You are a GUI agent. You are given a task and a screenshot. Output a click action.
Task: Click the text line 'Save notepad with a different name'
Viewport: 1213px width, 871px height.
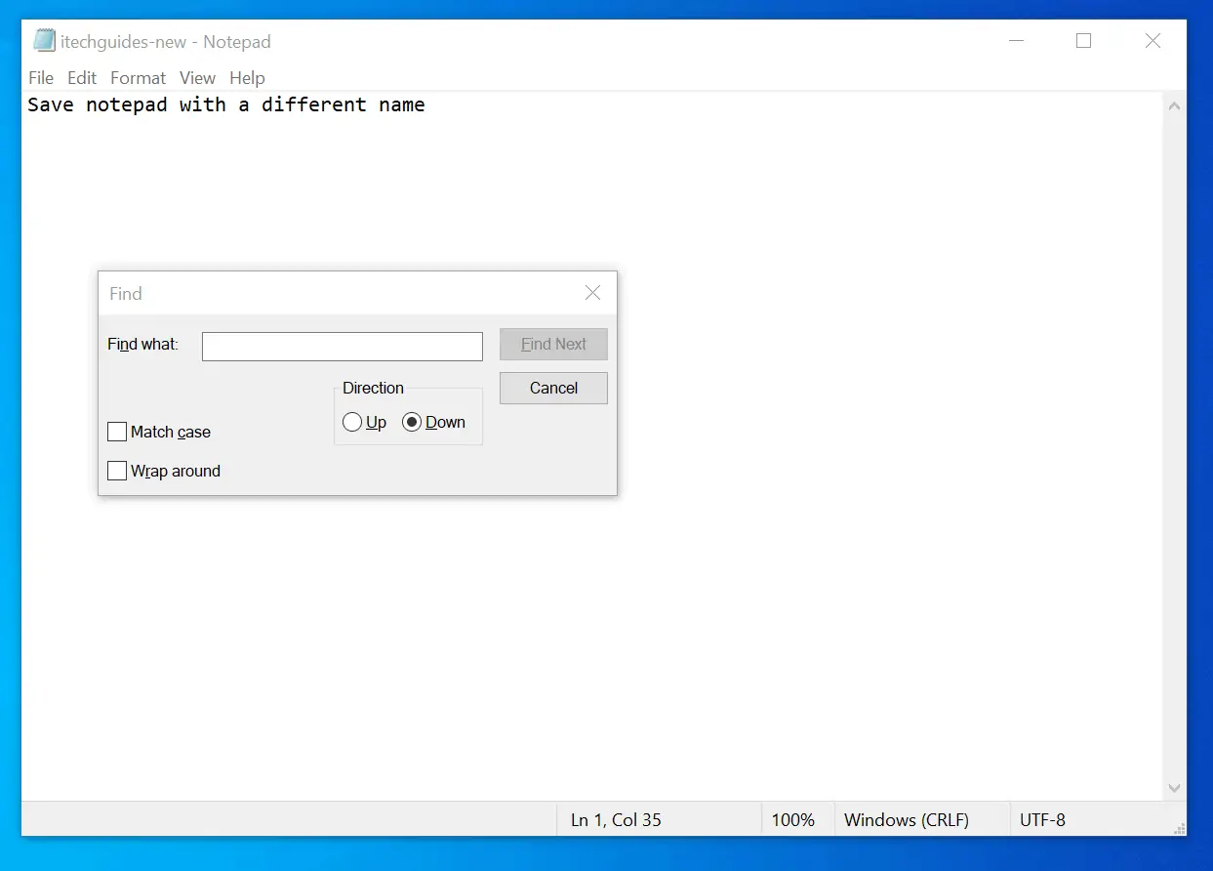click(226, 104)
